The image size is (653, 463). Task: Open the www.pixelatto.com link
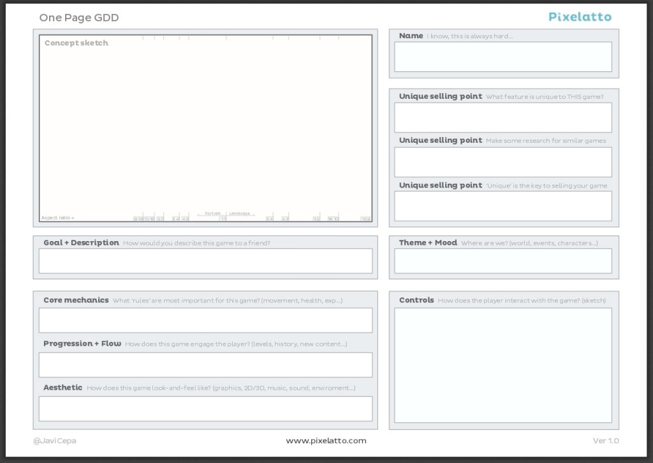[326, 440]
